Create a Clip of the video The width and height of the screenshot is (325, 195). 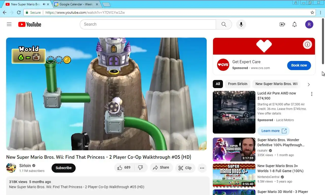(185, 168)
